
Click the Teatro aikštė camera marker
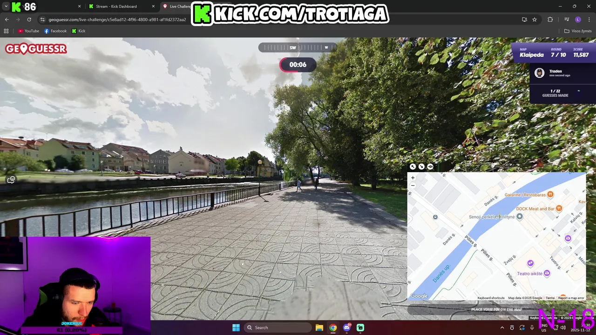547,273
